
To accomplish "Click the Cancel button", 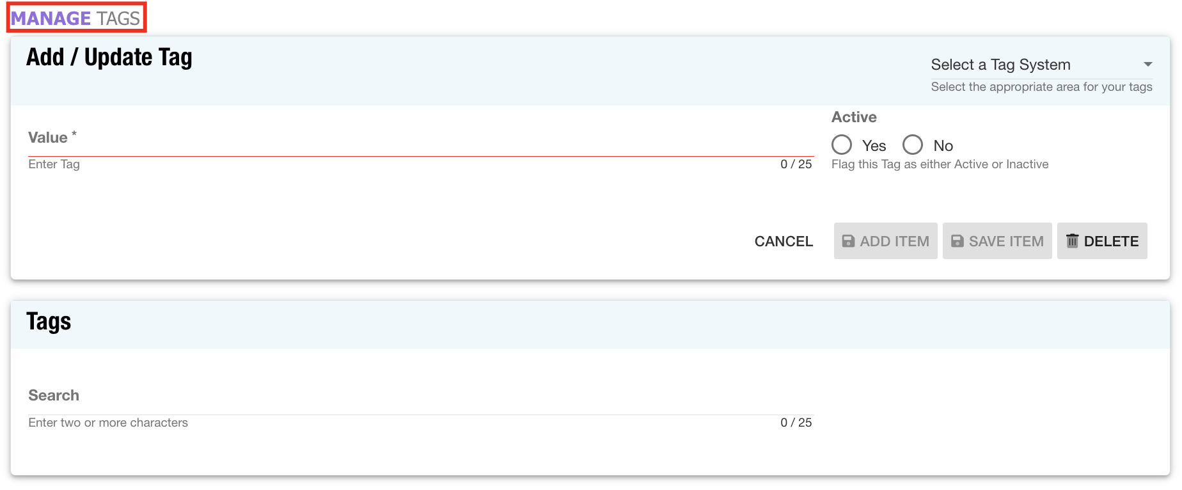I will (x=784, y=241).
